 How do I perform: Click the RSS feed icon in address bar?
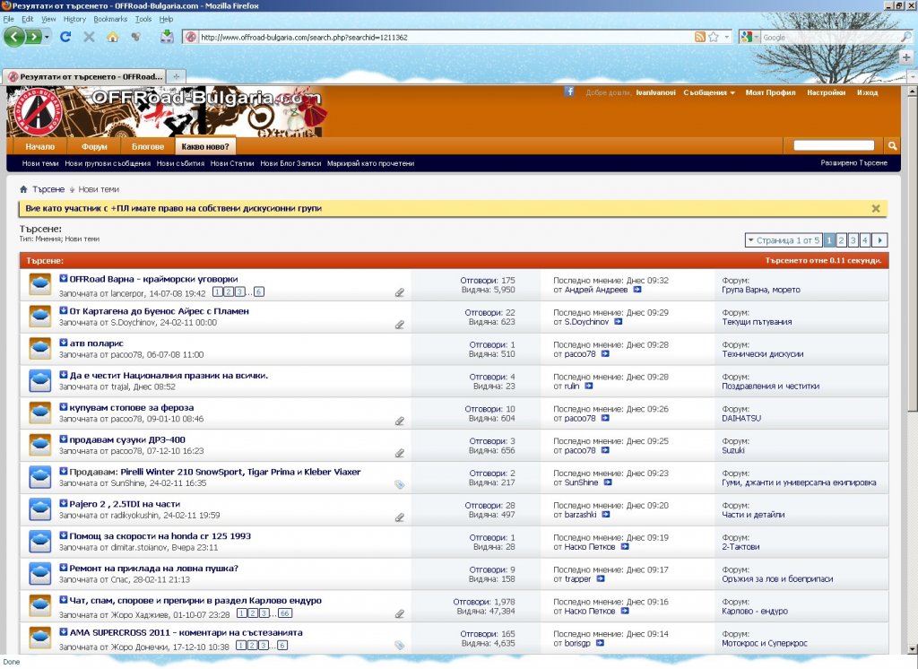(699, 37)
